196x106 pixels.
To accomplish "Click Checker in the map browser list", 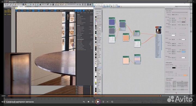I will click(98, 53).
